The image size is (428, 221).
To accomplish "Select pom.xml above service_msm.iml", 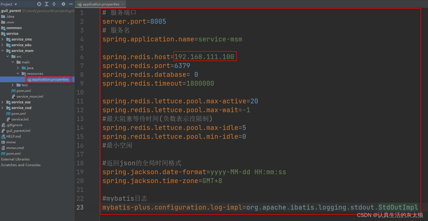I will click(x=21, y=91).
